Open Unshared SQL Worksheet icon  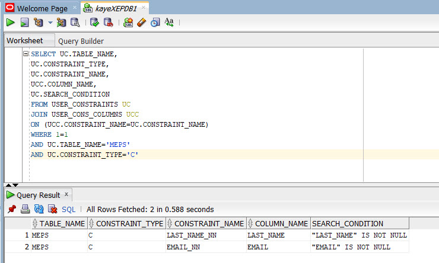click(x=128, y=23)
